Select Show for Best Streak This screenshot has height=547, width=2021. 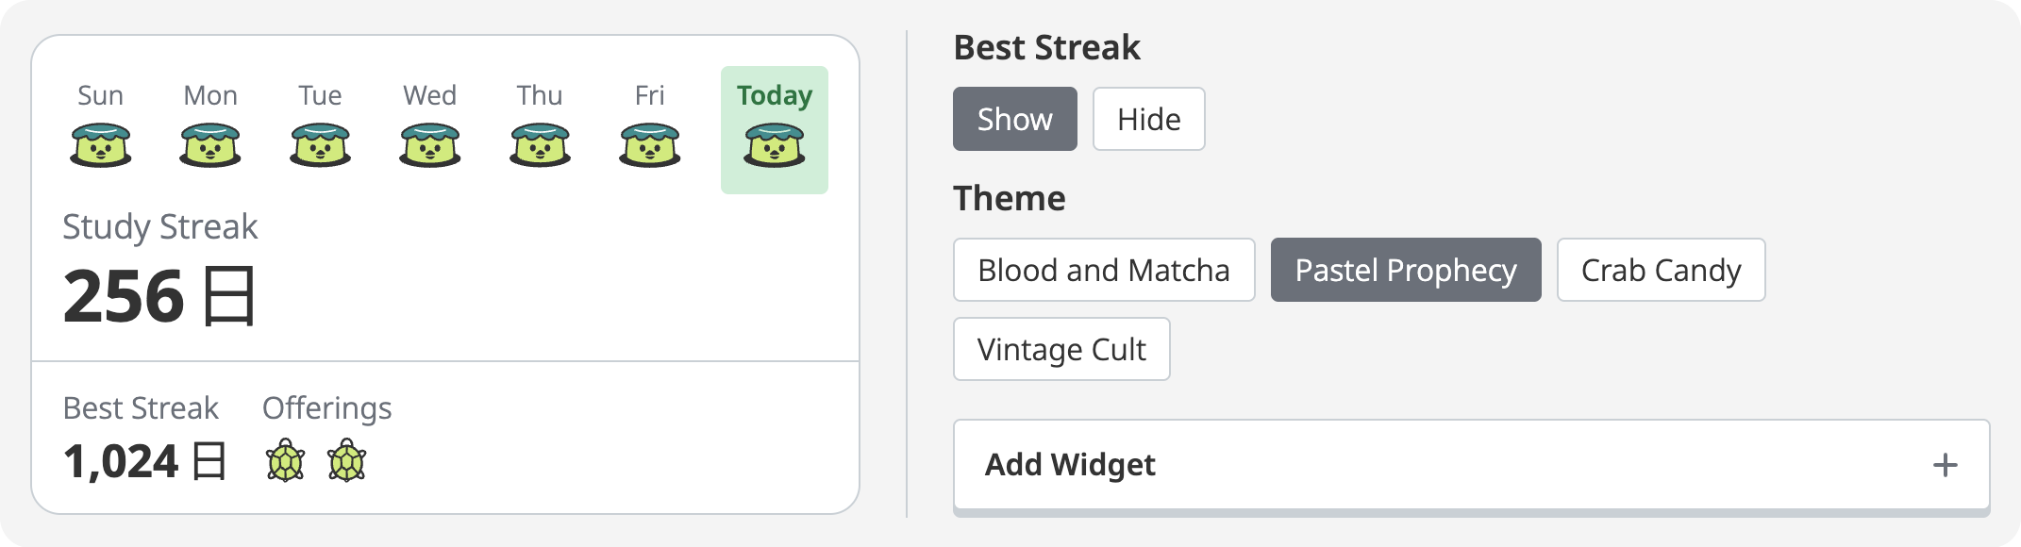click(1014, 119)
